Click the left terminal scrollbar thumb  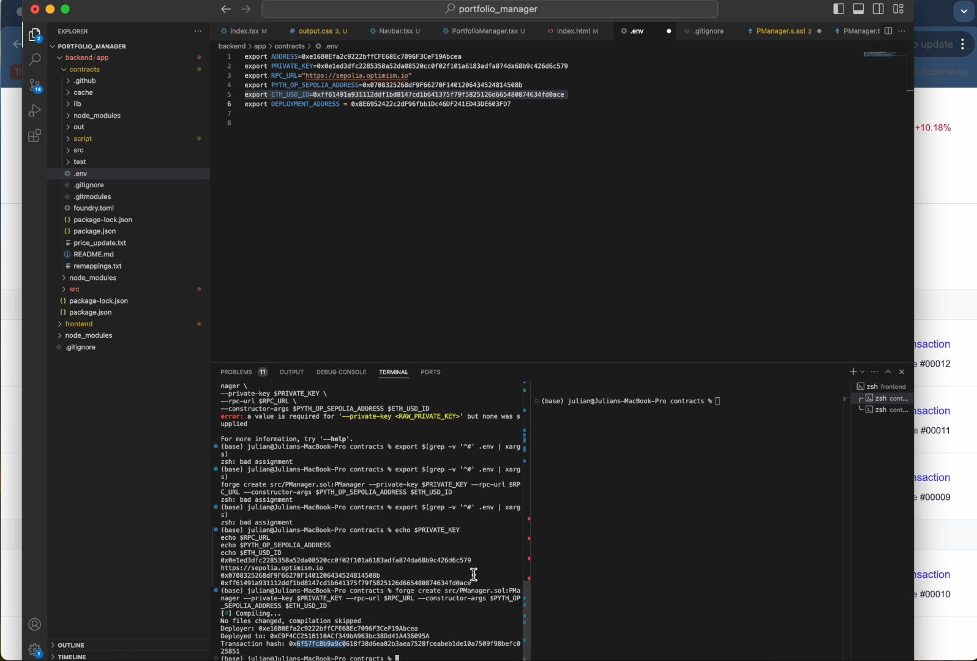pos(526,619)
